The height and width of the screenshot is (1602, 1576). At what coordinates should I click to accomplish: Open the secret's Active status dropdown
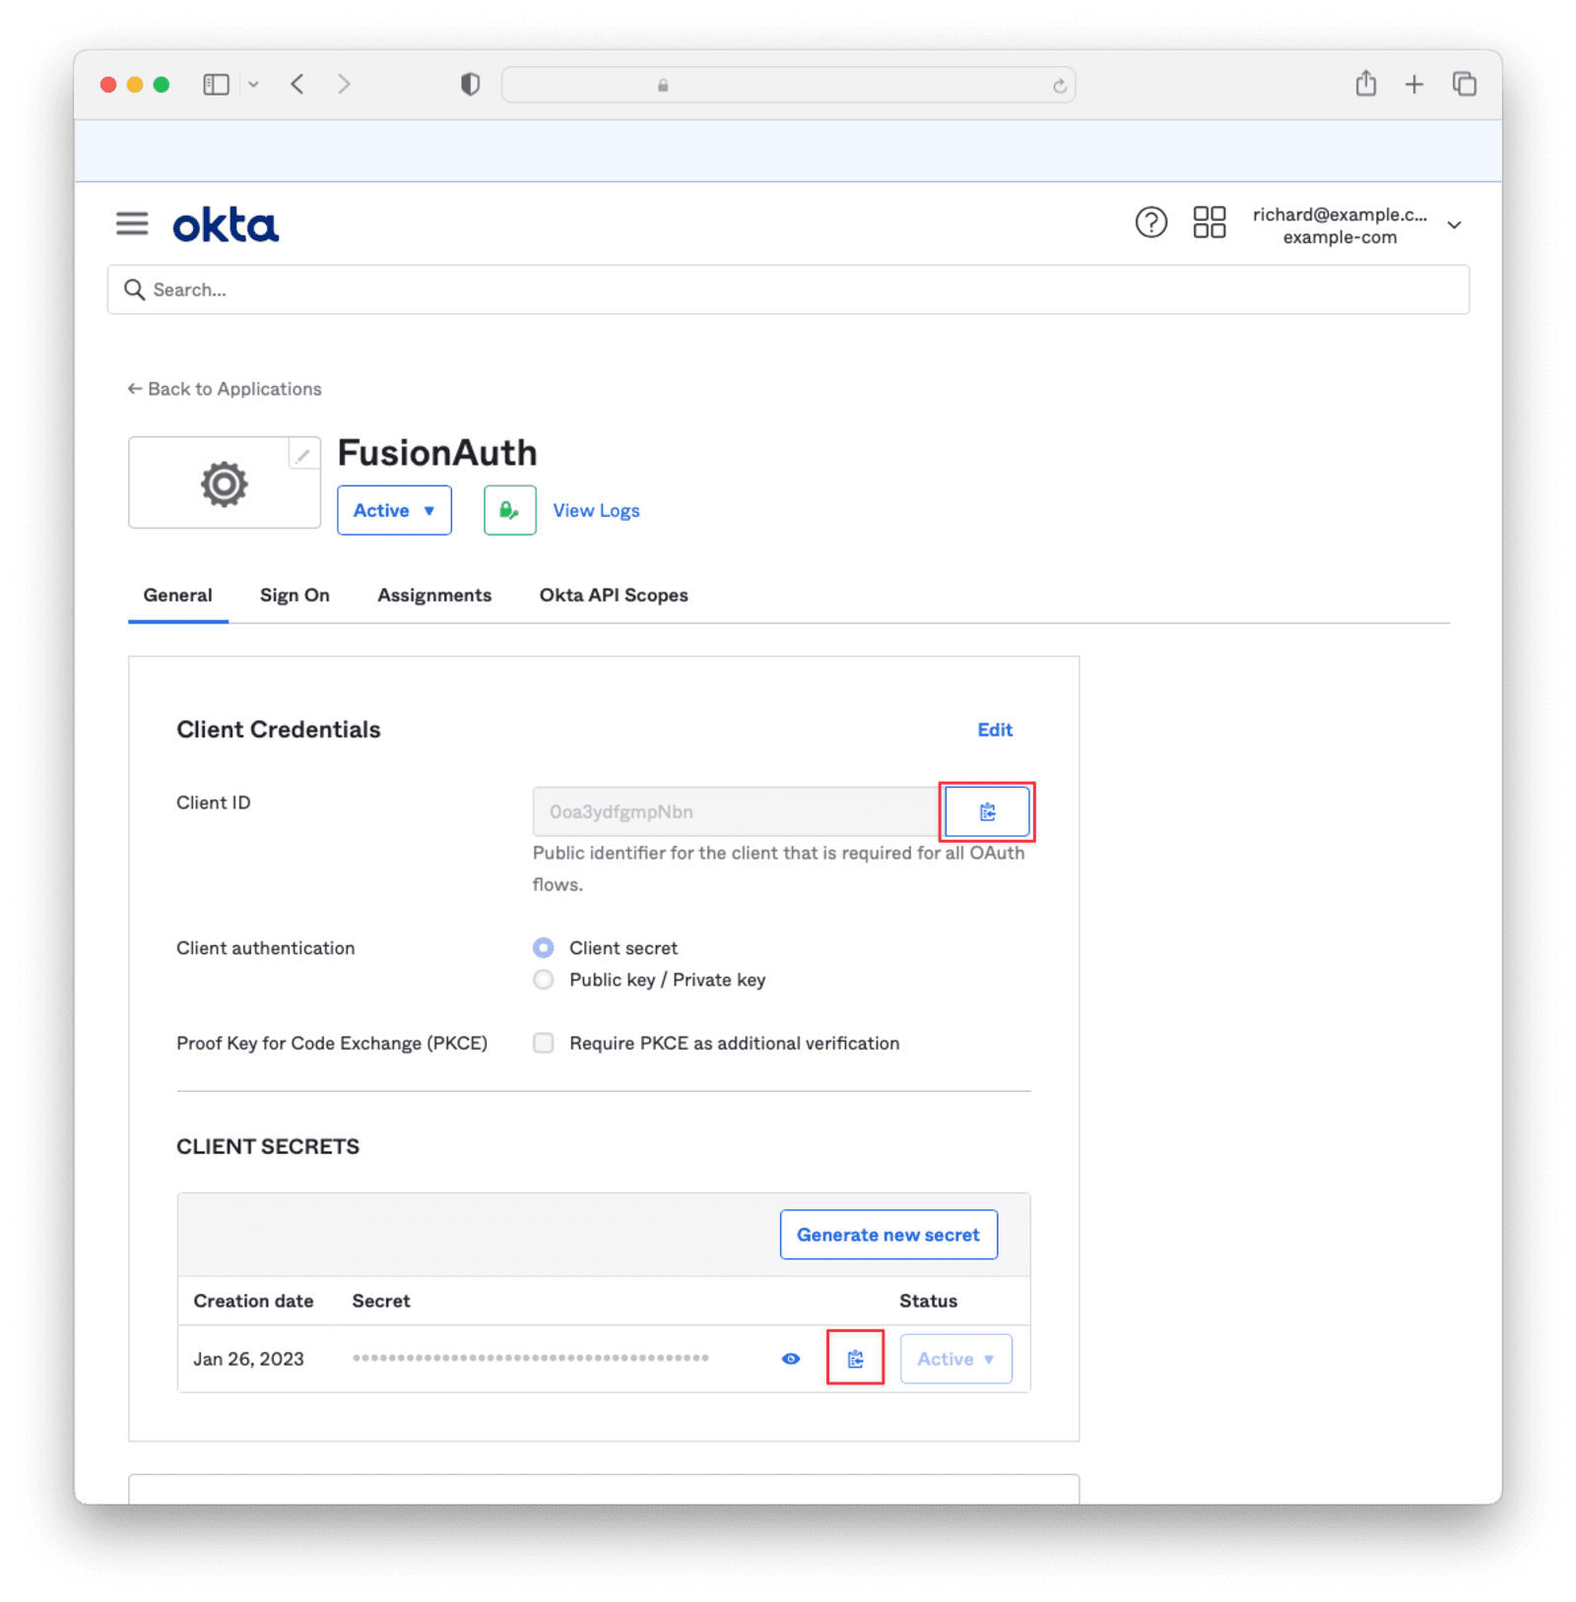click(955, 1359)
